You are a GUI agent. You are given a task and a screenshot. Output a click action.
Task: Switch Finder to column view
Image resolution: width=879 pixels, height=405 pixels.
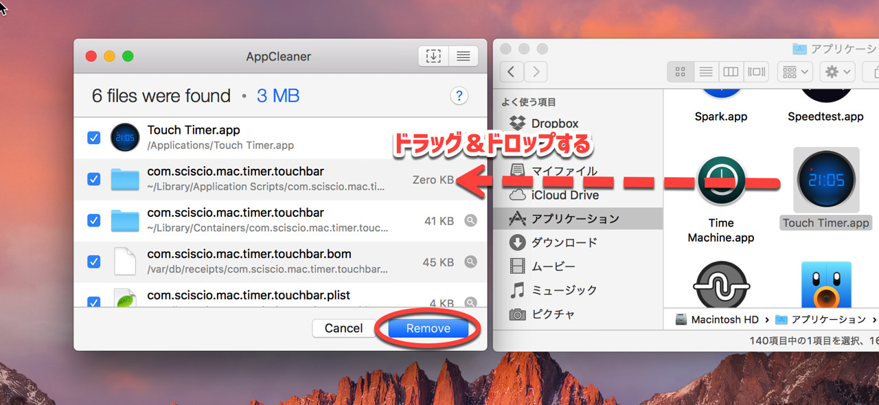pyautogui.click(x=731, y=71)
